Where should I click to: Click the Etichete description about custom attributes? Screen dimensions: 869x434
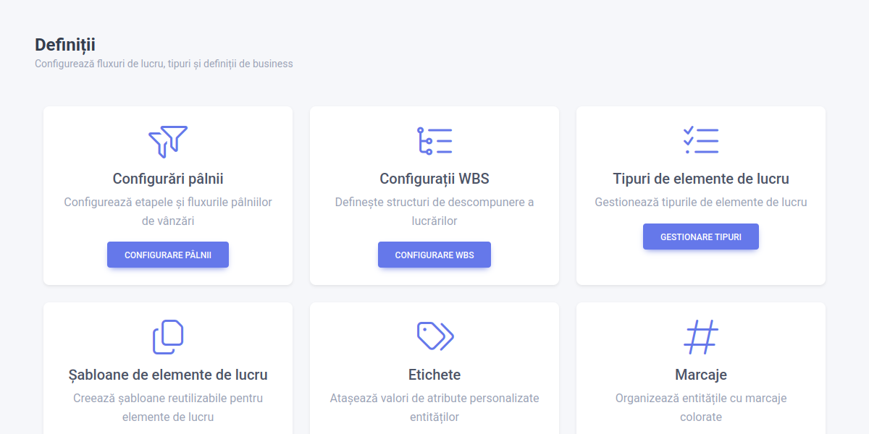[434, 407]
